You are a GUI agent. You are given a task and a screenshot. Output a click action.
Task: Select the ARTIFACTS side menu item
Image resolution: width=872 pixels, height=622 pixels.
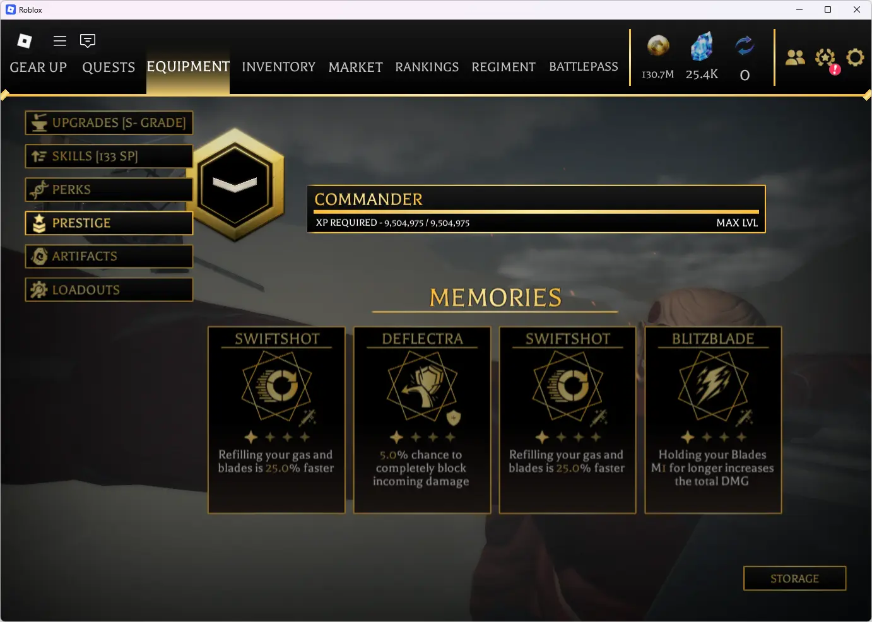[109, 256]
